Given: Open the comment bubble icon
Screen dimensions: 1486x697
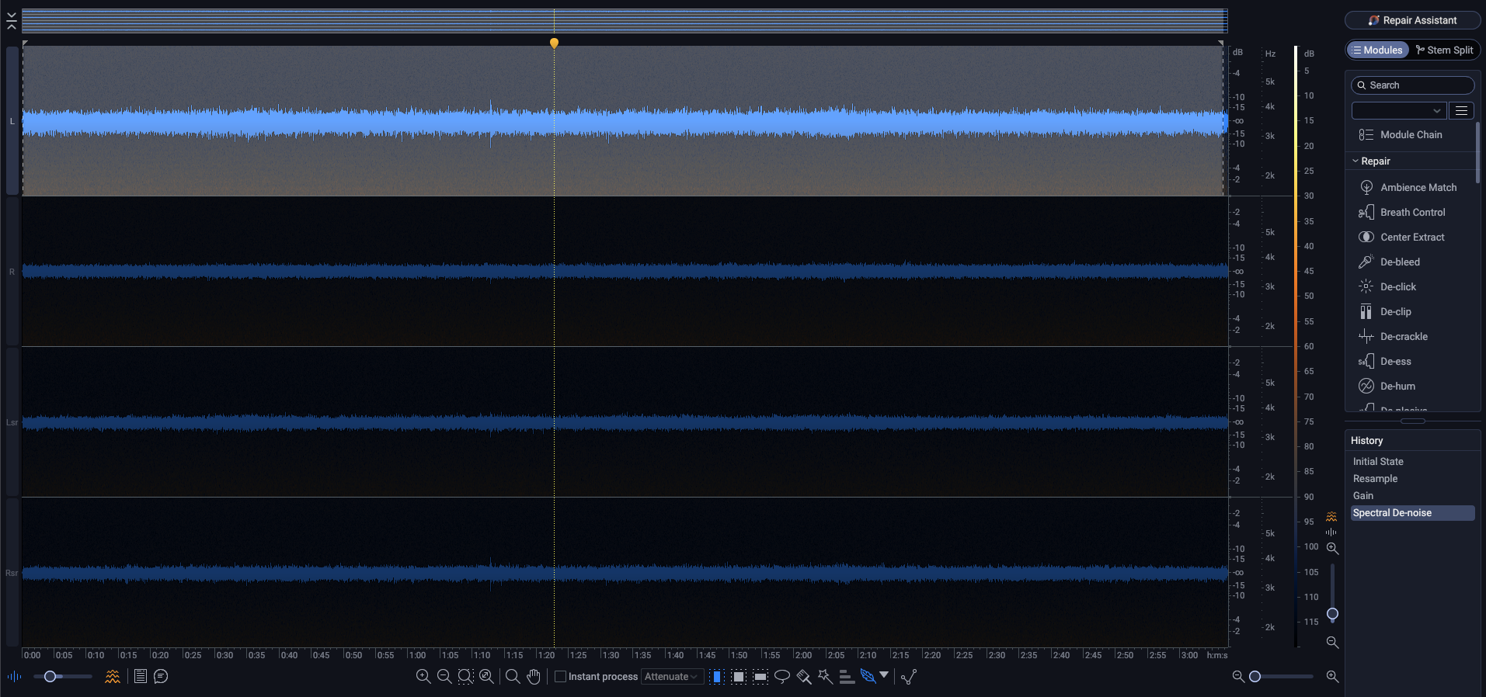Looking at the screenshot, I should point(161,677).
